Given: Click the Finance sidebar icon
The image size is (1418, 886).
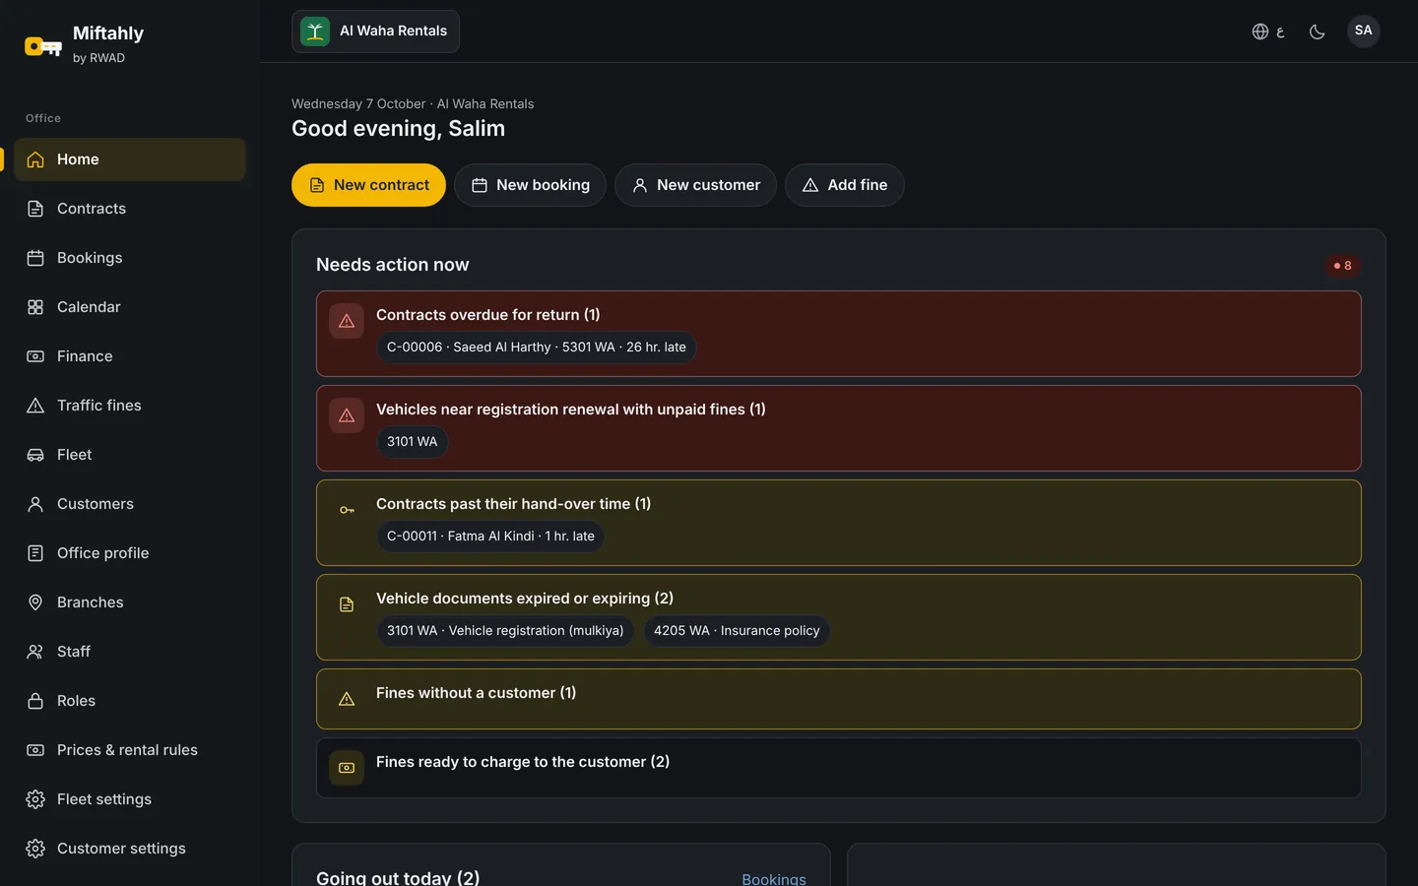Looking at the screenshot, I should click(35, 356).
